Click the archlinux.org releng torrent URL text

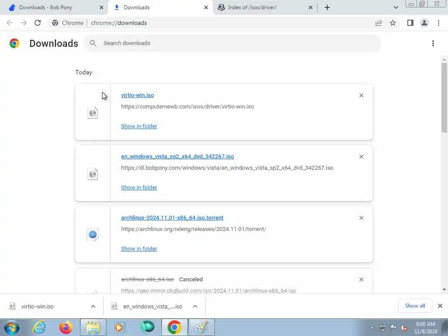click(x=193, y=229)
